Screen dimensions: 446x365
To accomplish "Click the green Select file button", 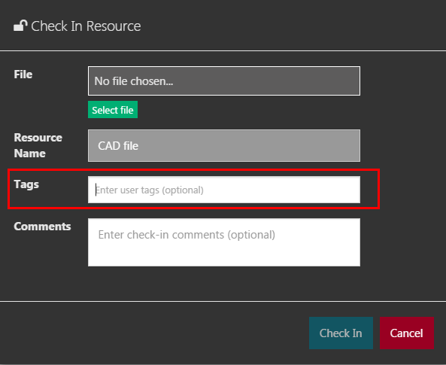I will [x=113, y=110].
